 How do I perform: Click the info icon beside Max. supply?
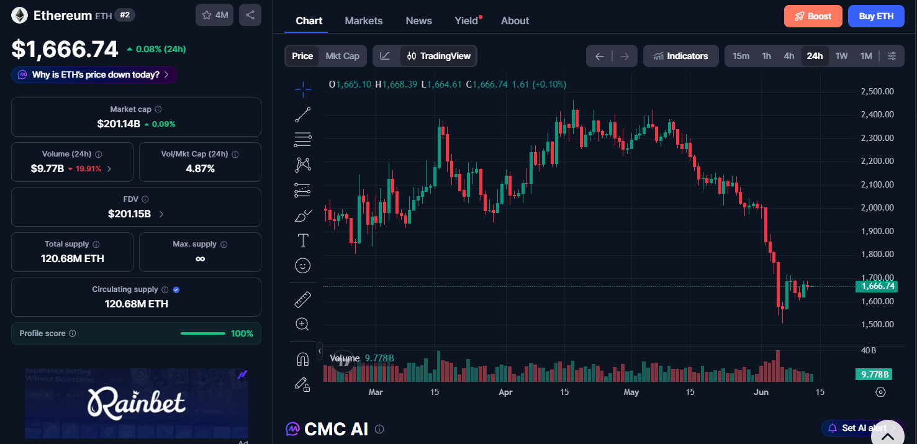coord(224,245)
